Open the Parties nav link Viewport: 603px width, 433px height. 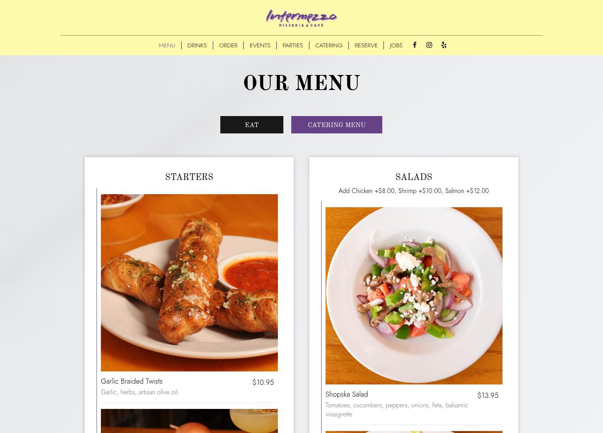click(x=293, y=45)
